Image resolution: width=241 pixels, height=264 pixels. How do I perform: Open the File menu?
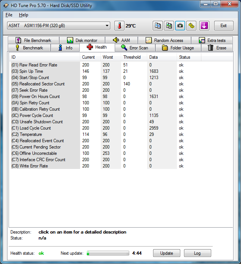(x=9, y=15)
